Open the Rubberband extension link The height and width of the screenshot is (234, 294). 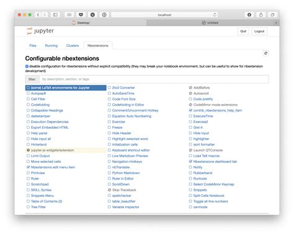coord(203,173)
